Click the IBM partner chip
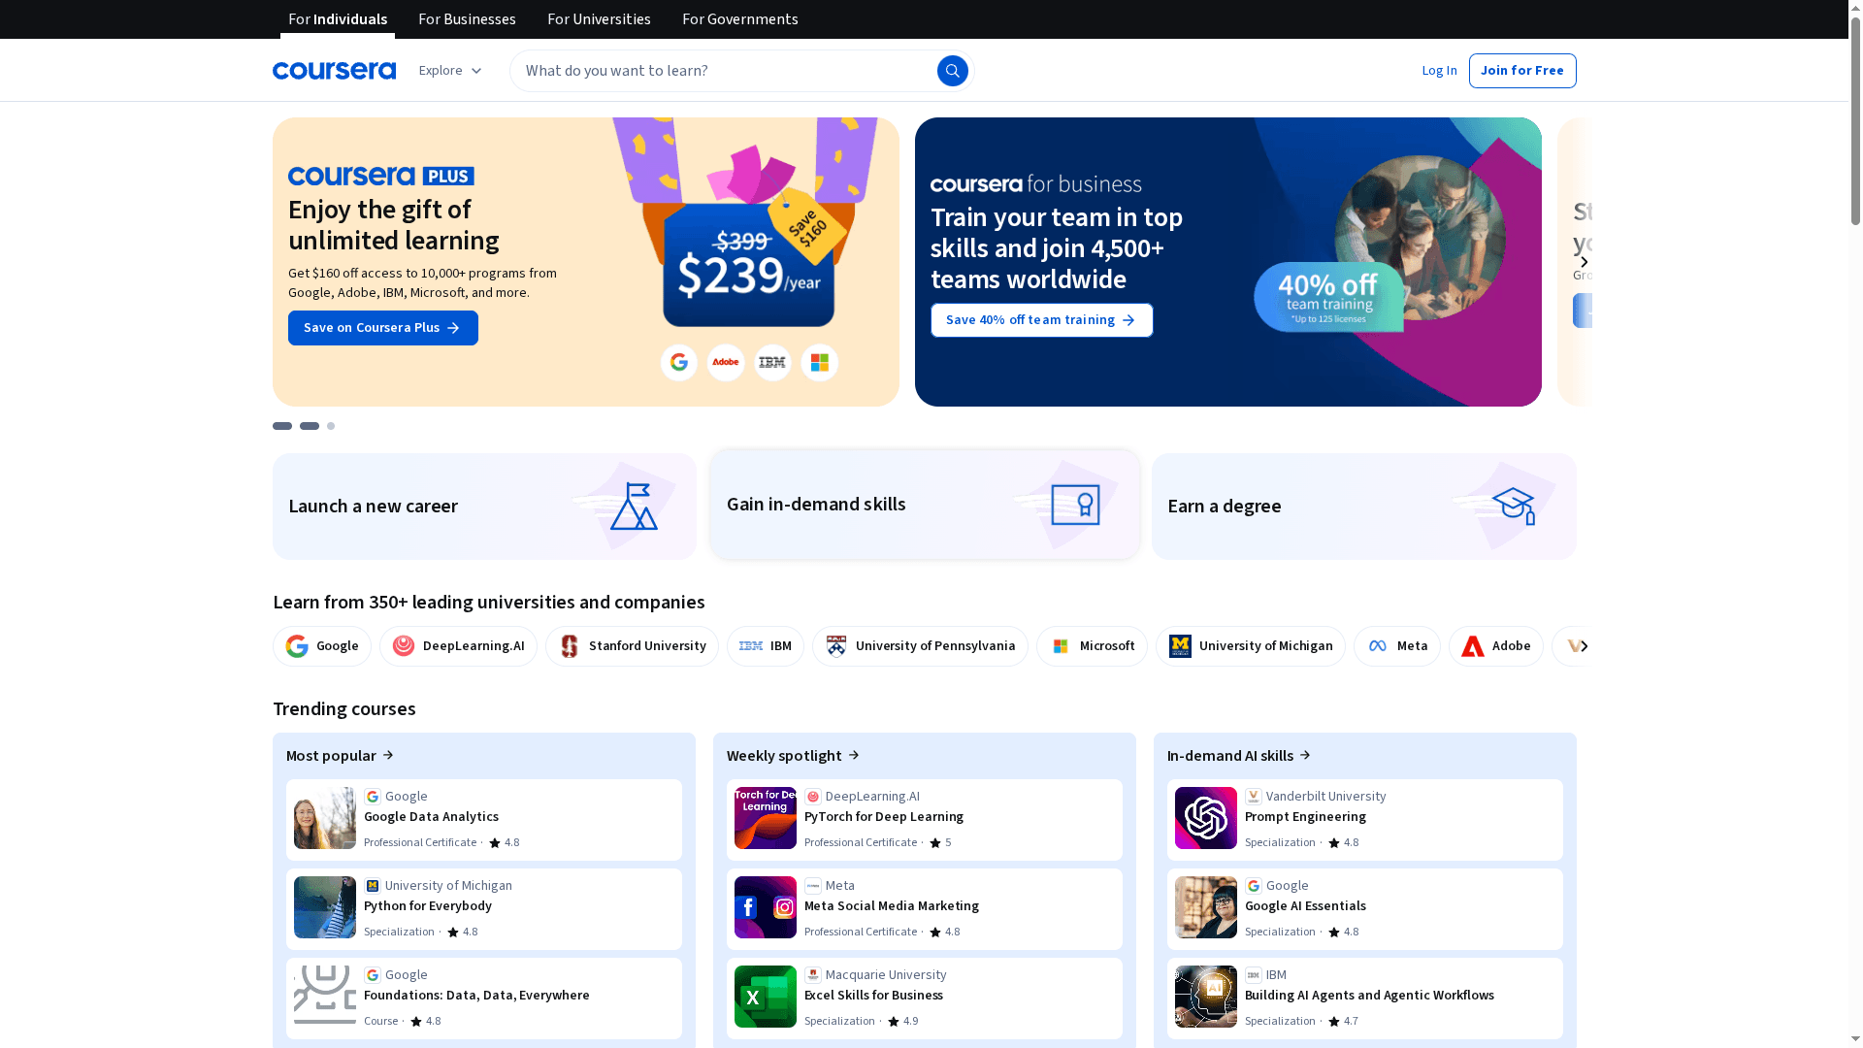Screen dimensions: 1863x1048 coord(765,645)
